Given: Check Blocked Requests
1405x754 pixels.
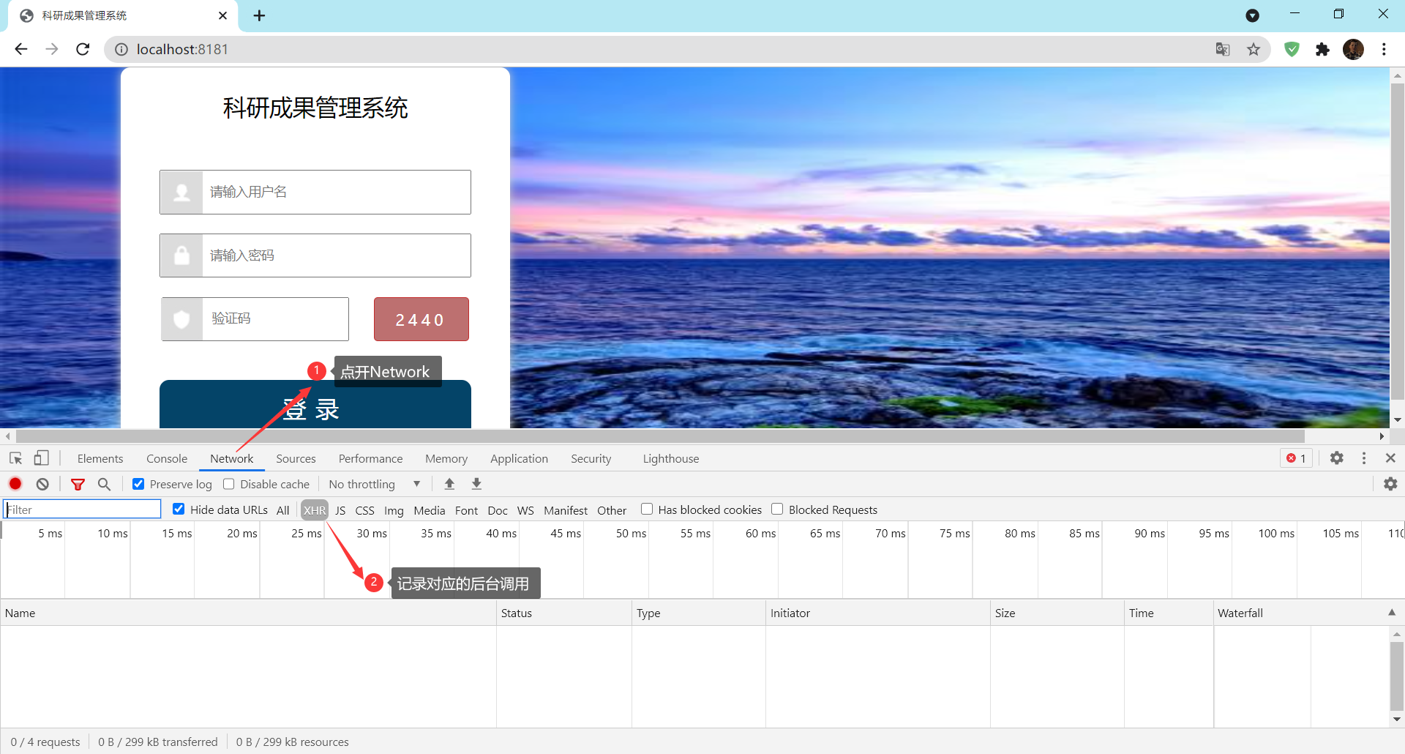Looking at the screenshot, I should tap(777, 509).
